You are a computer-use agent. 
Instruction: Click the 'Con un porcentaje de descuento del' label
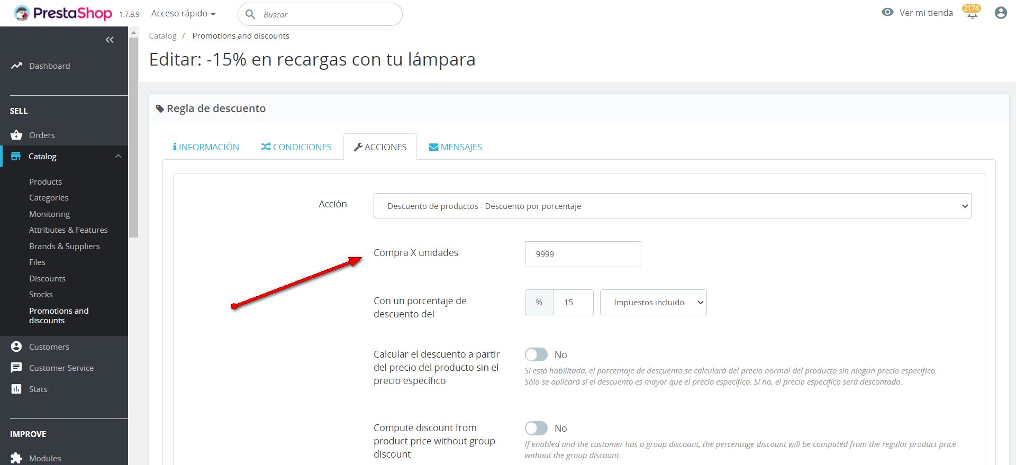pyautogui.click(x=420, y=307)
